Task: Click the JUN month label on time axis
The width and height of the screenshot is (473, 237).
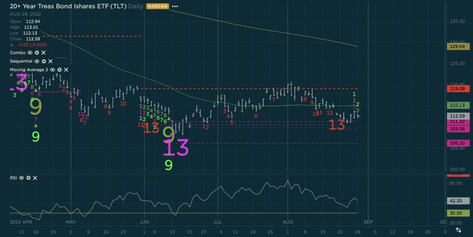Action: [x=144, y=222]
